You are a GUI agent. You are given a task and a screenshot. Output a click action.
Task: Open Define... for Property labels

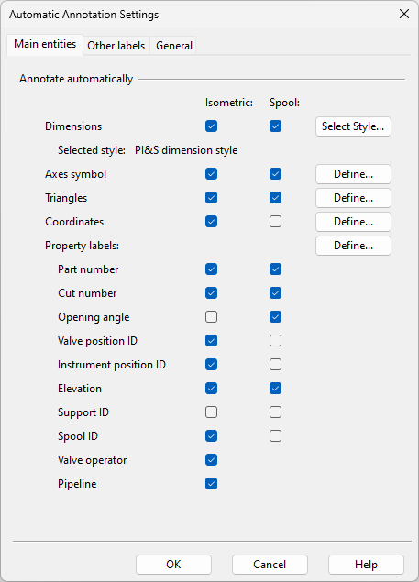[x=353, y=246]
